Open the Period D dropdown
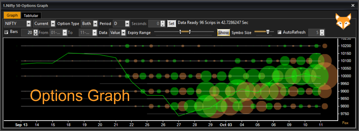The height and width of the screenshot is (131, 359). click(127, 23)
